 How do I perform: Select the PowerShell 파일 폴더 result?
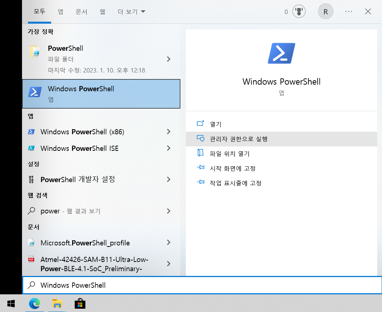101,59
